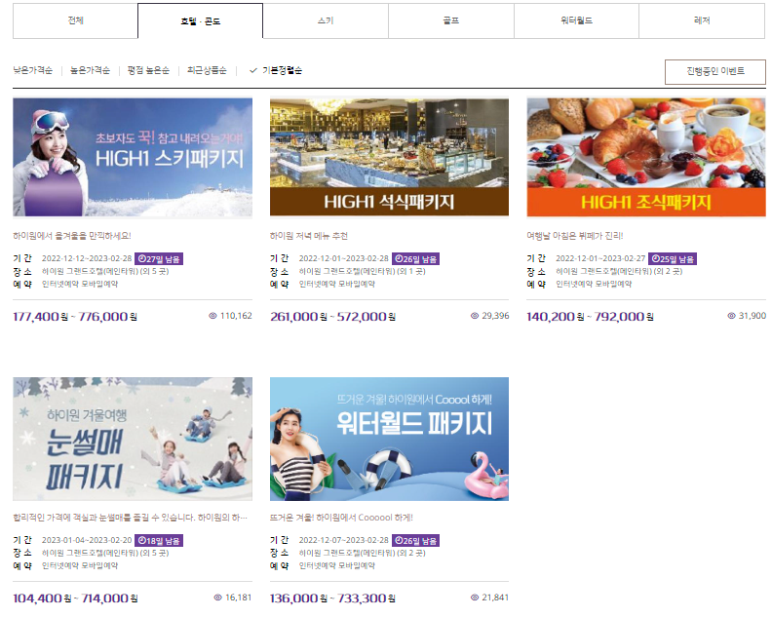Click 석식패키지 period 2022-12-01~2023-02-28
772x617 pixels.
point(344,258)
